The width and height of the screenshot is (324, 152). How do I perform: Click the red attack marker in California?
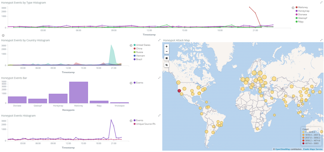coord(179,91)
